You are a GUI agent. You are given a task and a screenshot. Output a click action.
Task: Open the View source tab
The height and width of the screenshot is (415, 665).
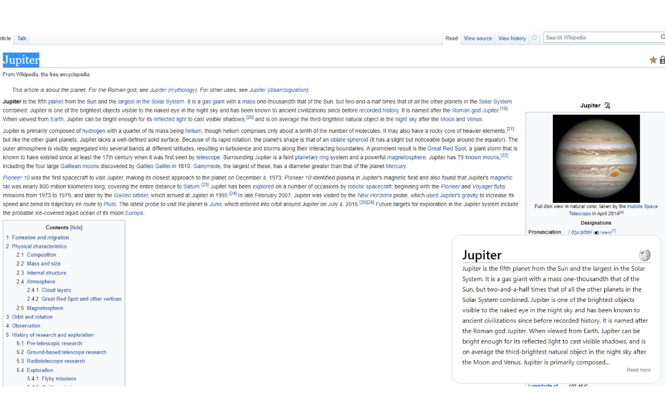pos(478,38)
